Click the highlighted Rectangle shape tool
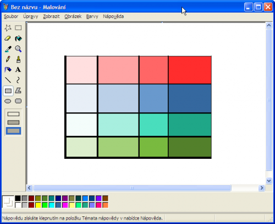 coord(8,91)
